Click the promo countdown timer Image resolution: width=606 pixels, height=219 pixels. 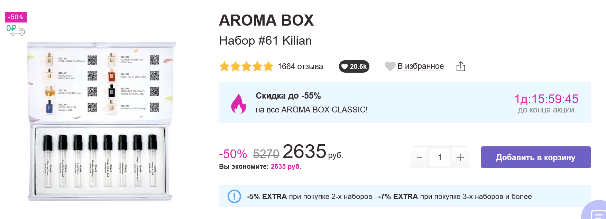click(546, 99)
